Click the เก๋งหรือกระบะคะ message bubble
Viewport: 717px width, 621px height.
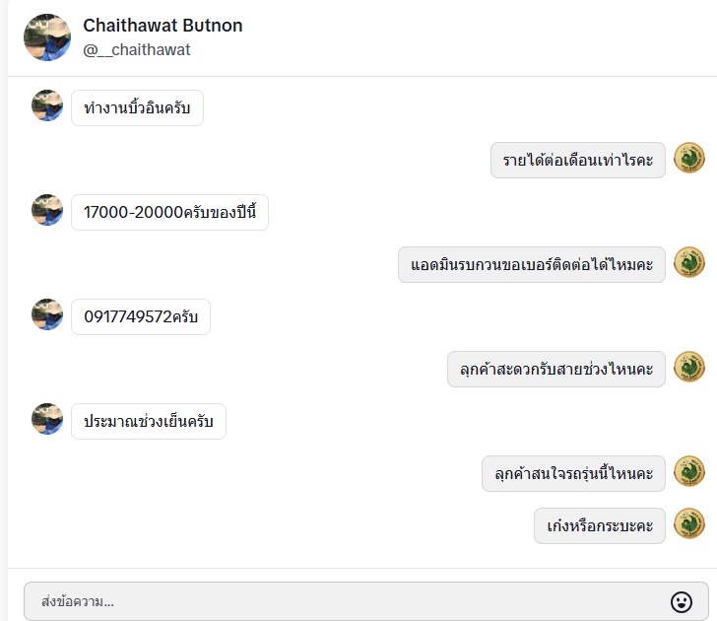pos(600,525)
